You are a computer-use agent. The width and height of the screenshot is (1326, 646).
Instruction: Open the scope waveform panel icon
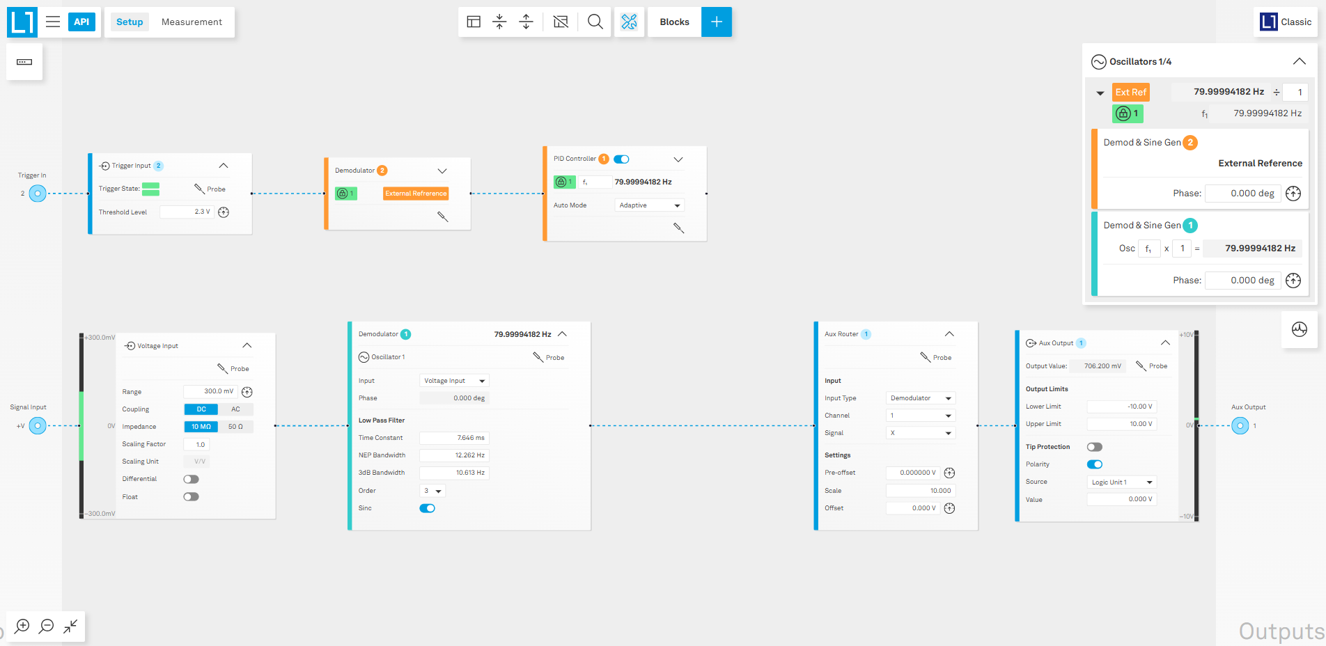[x=1299, y=329]
